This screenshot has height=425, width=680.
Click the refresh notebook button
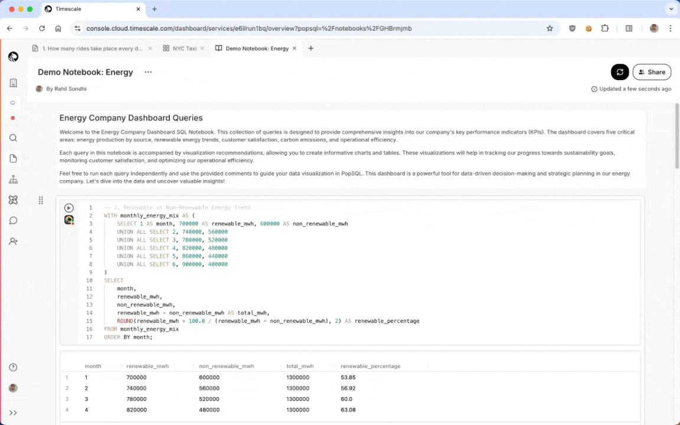[x=620, y=72]
